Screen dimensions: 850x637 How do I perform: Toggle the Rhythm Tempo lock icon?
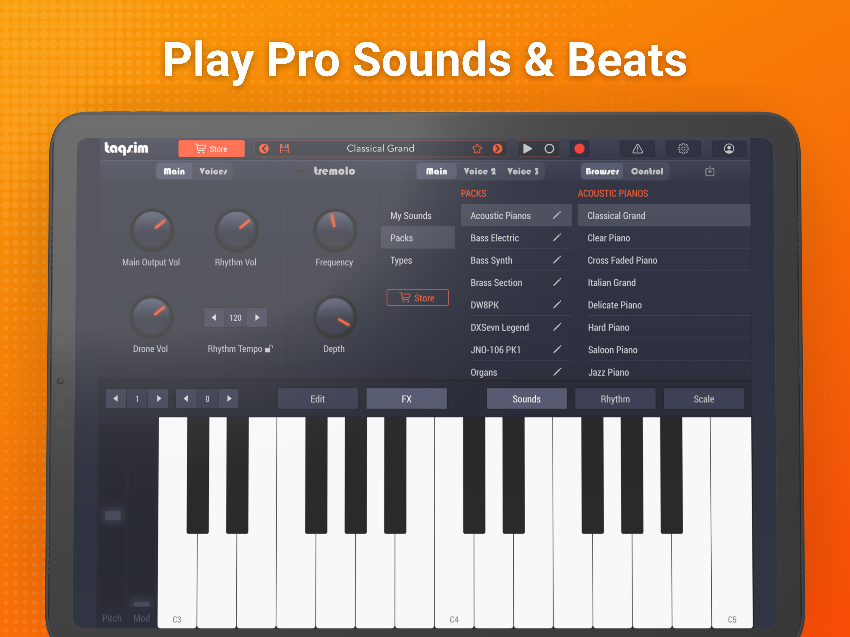[x=269, y=349]
